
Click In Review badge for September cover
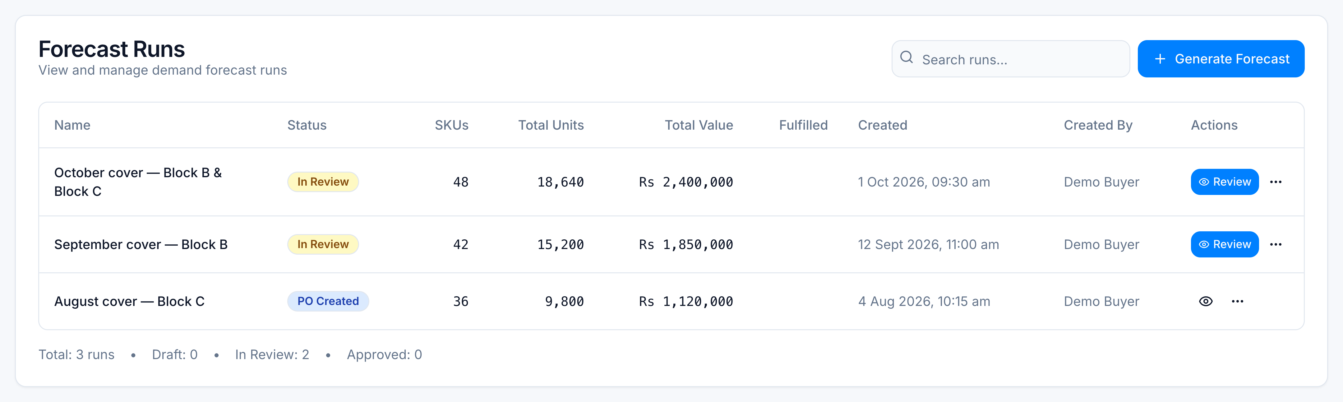(323, 245)
